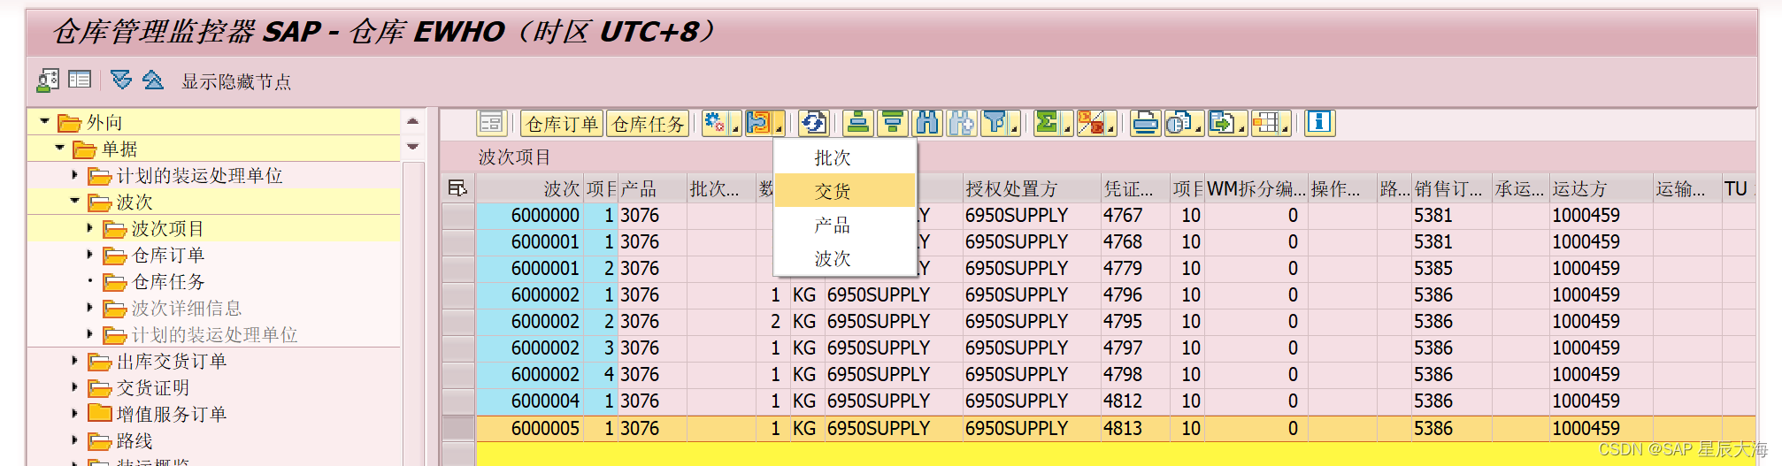Viewport: 1782px width, 466px height.
Task: Click voucher cell 4767
Action: click(1135, 215)
